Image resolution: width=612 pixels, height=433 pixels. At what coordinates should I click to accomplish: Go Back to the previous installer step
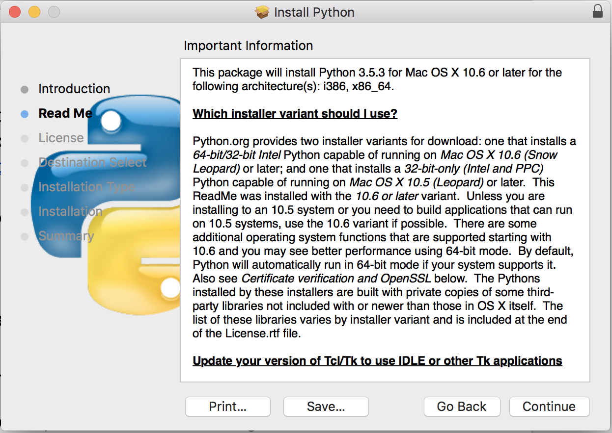click(x=462, y=407)
